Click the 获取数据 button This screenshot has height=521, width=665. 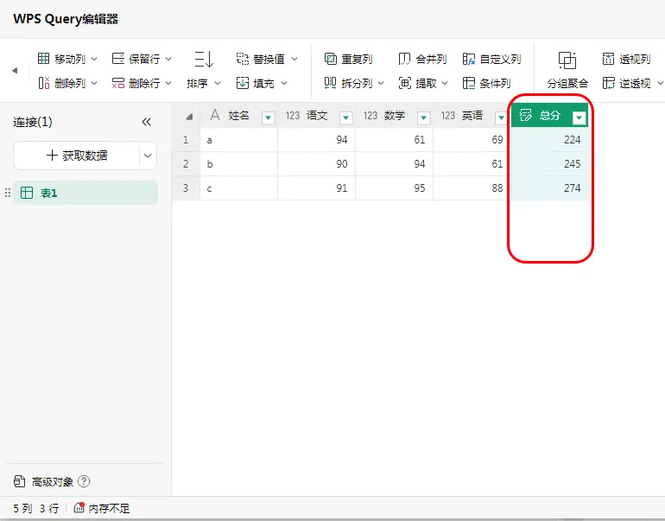coord(77,156)
